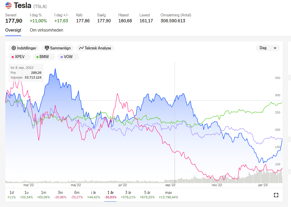Click the fullscreen chart icon

[276, 195]
